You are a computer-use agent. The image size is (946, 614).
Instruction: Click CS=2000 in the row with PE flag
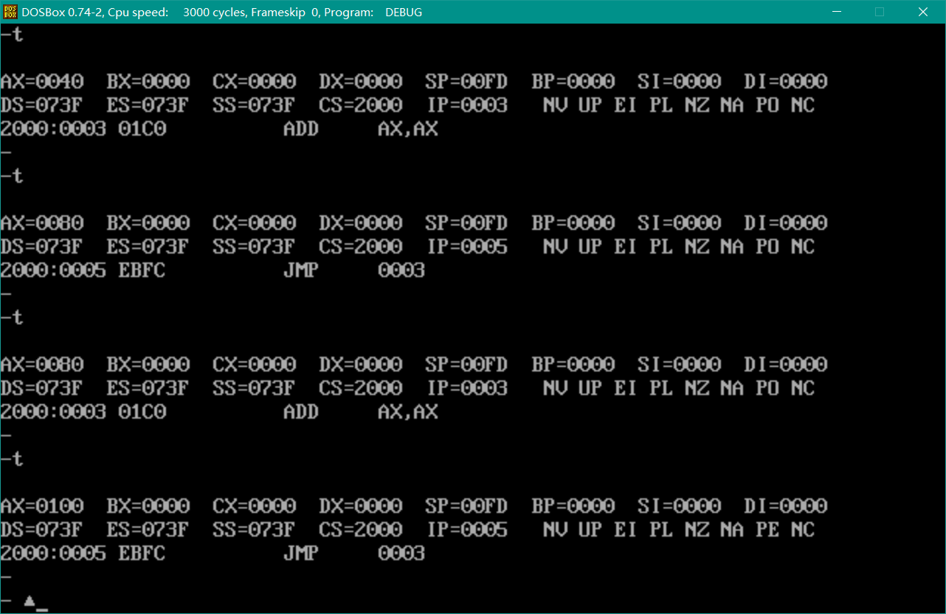tap(361, 529)
